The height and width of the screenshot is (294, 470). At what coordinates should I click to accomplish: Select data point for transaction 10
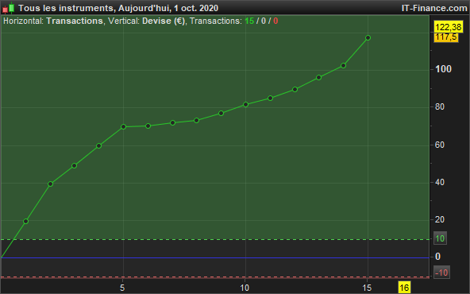tap(245, 104)
